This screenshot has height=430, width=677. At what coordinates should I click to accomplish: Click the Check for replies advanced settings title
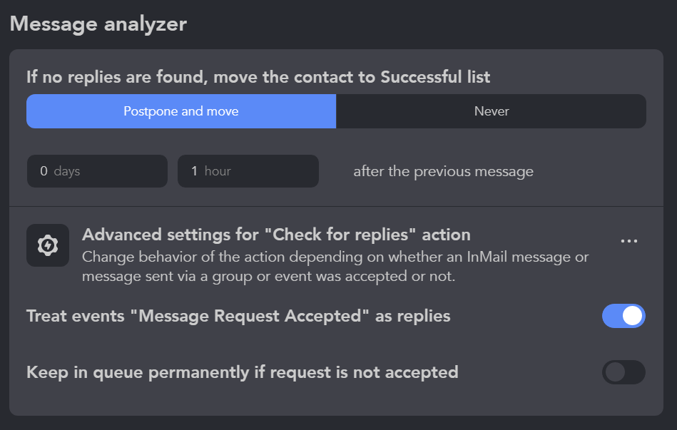(x=277, y=235)
